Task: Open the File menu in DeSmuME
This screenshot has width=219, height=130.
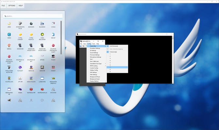Action: 81,44
